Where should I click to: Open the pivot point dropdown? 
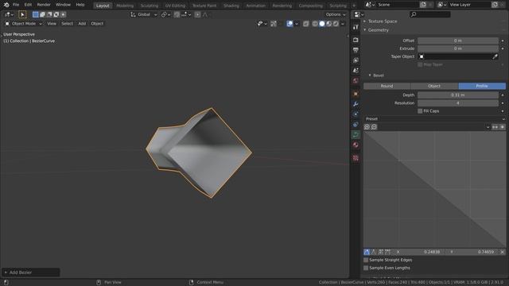pos(165,14)
